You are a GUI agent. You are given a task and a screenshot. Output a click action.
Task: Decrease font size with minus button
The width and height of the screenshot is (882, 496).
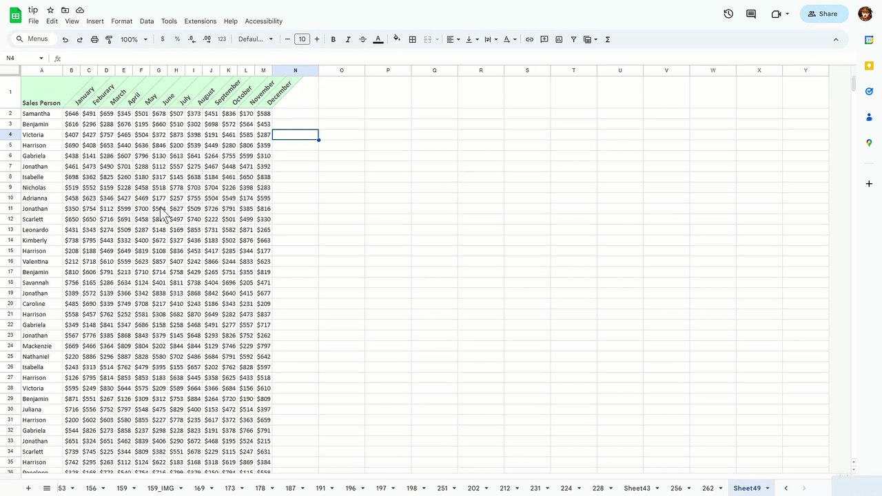(287, 39)
